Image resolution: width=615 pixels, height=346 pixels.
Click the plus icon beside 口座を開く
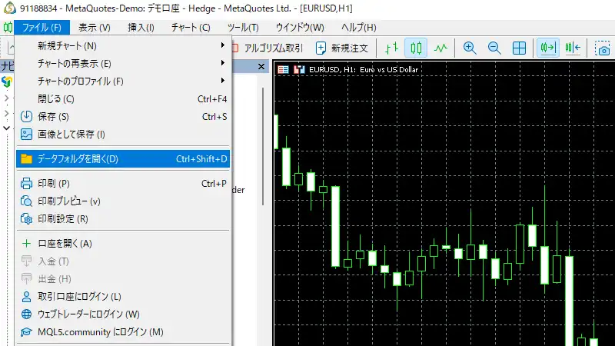tap(26, 243)
